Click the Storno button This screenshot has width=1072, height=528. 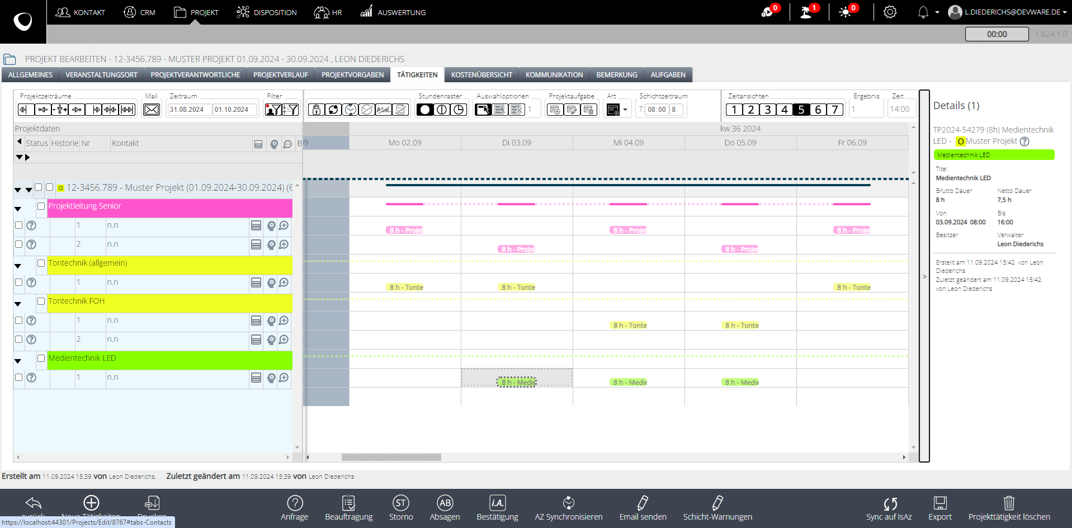click(x=401, y=508)
